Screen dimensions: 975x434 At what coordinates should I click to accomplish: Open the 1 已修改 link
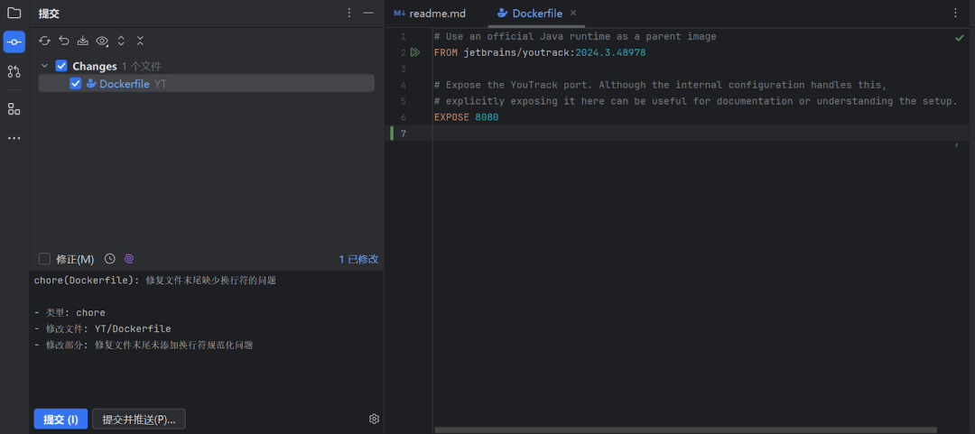[x=358, y=259]
